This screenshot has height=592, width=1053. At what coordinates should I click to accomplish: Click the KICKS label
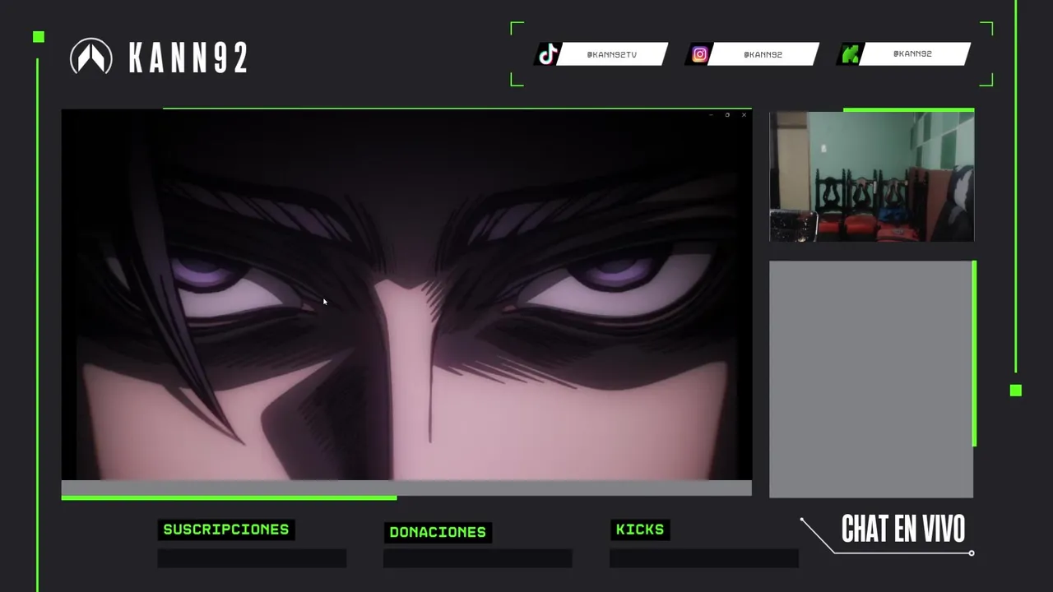pos(640,530)
